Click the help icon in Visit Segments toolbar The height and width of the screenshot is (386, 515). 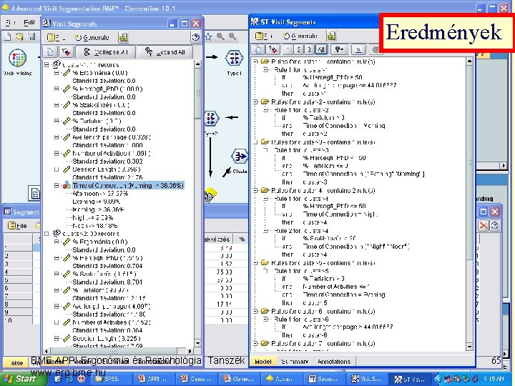point(195,37)
